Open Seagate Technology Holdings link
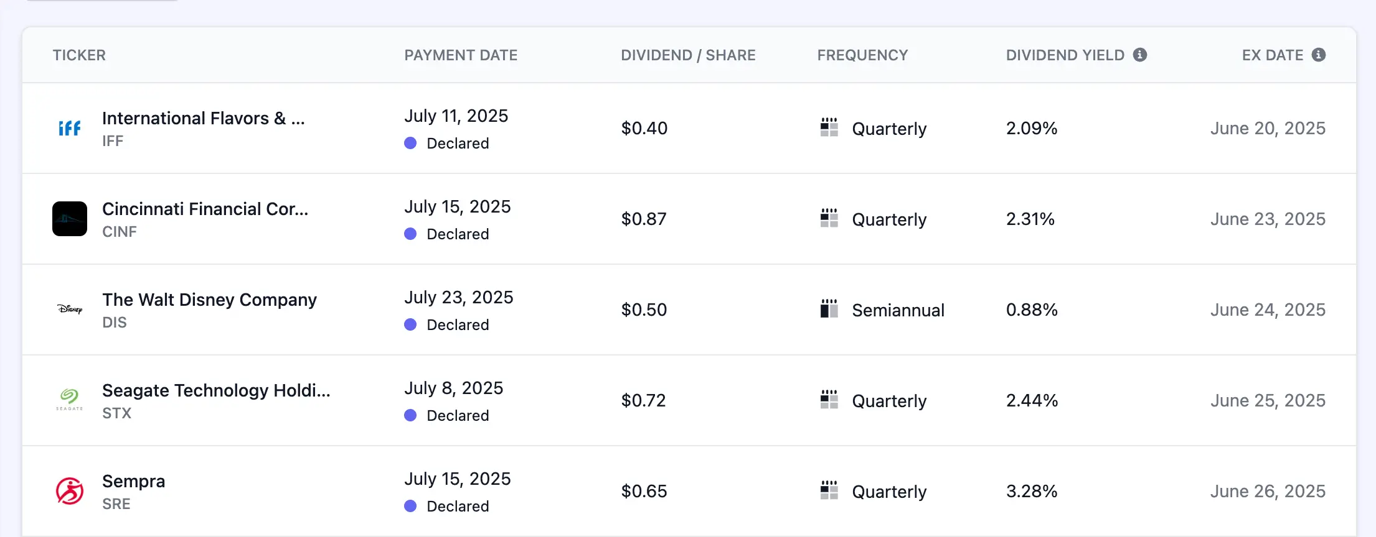The height and width of the screenshot is (537, 1376). [216, 390]
